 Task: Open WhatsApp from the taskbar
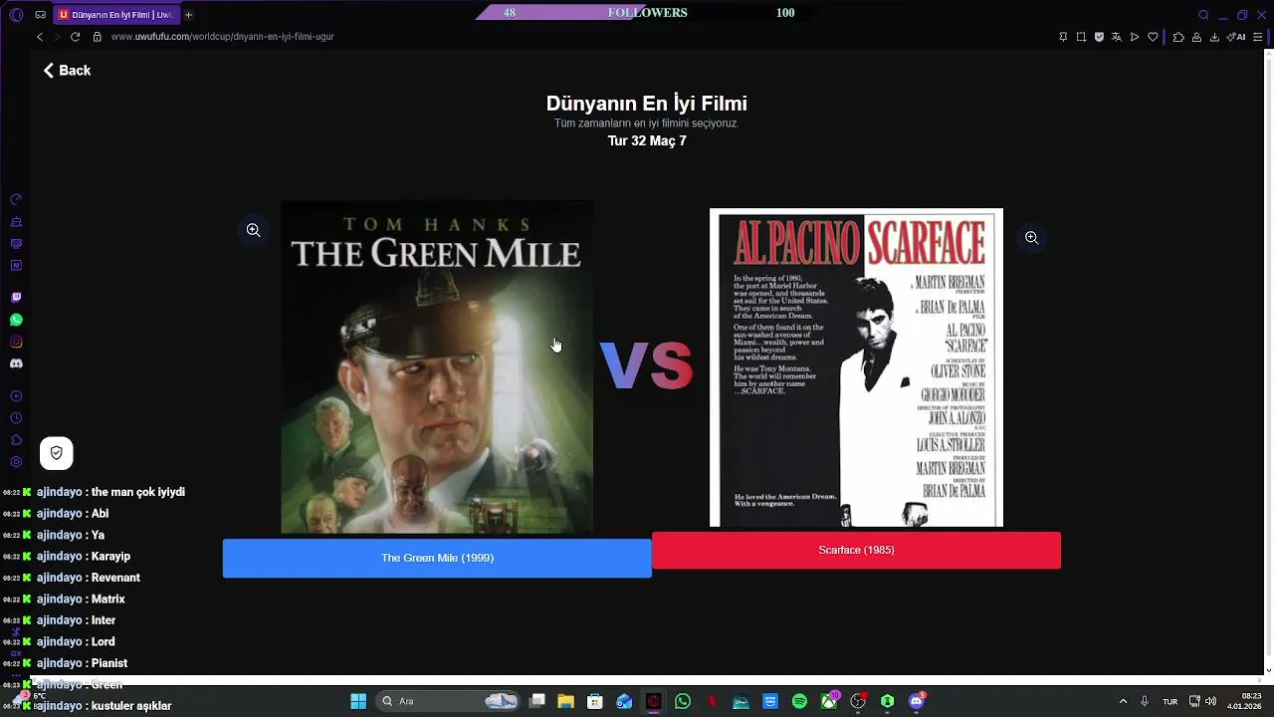(683, 701)
